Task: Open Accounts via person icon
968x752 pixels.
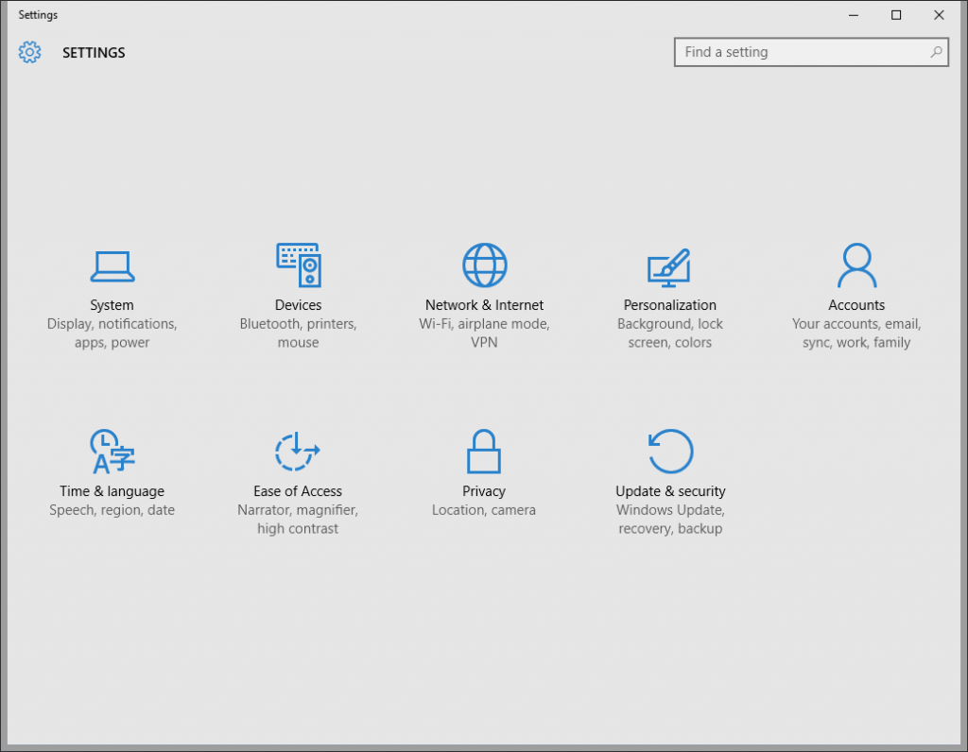Action: click(x=856, y=265)
